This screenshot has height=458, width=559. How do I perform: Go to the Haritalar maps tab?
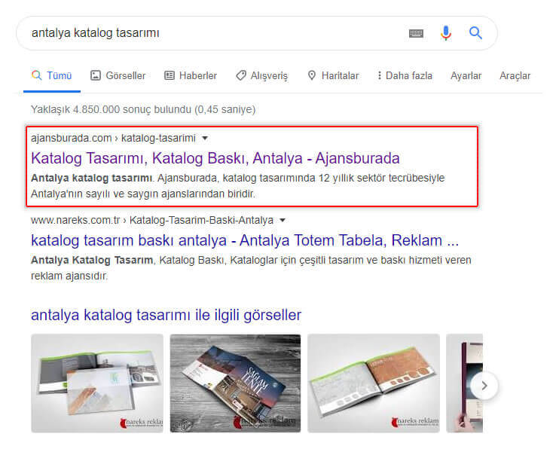click(x=333, y=75)
